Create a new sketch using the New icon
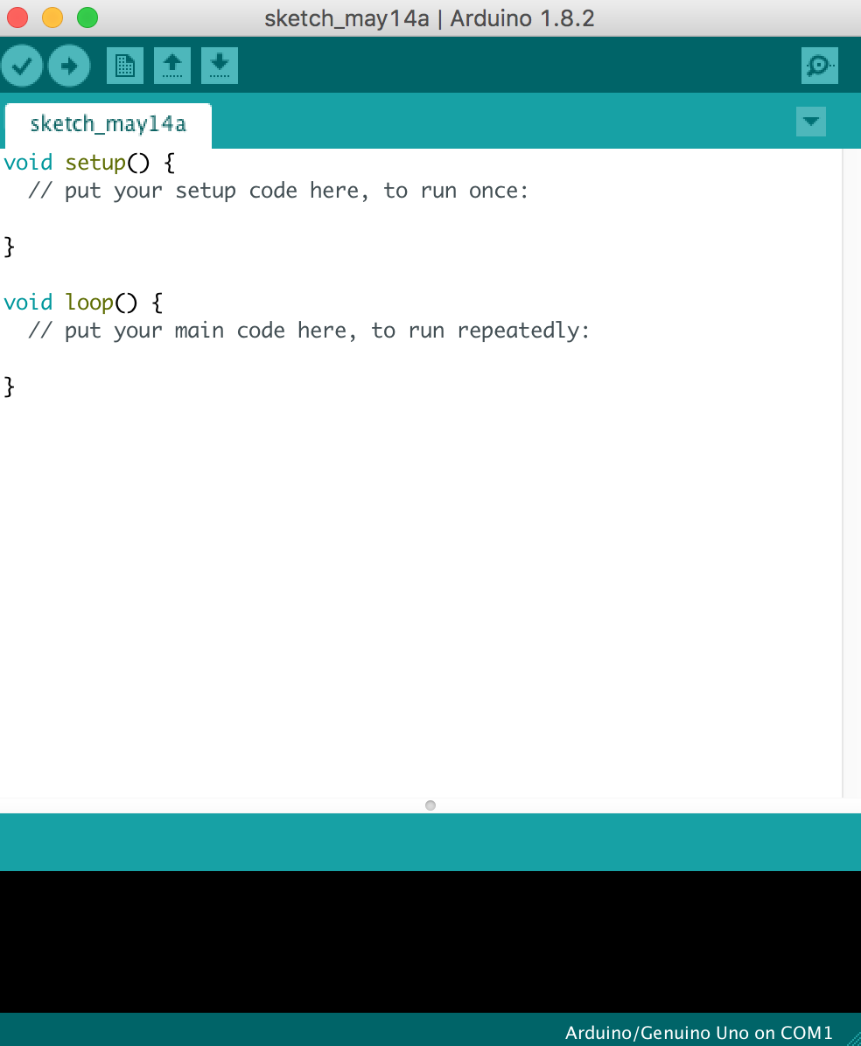 125,65
